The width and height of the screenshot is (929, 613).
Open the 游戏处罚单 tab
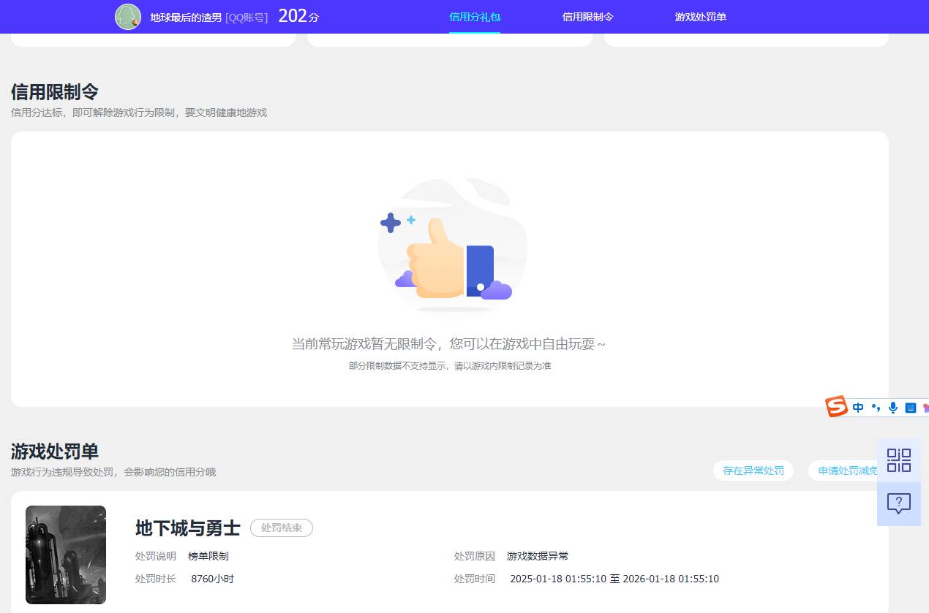700,16
